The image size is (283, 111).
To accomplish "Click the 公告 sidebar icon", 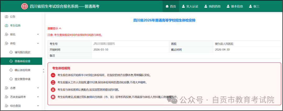I will pos(7,17).
